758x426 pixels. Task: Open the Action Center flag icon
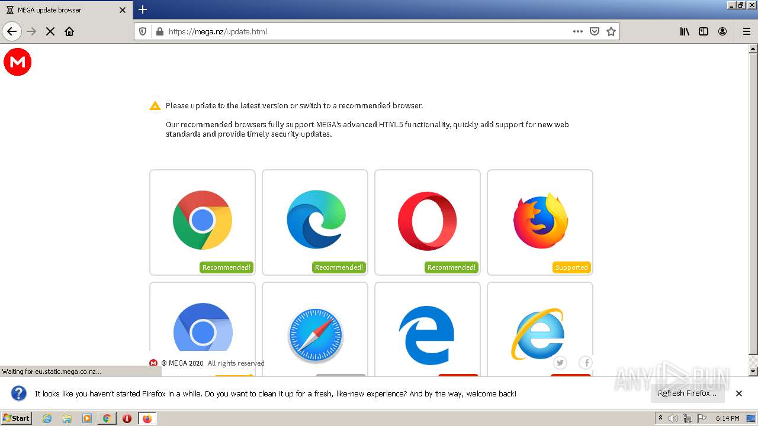[701, 418]
